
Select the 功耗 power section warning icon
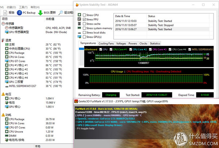pos(3,114)
